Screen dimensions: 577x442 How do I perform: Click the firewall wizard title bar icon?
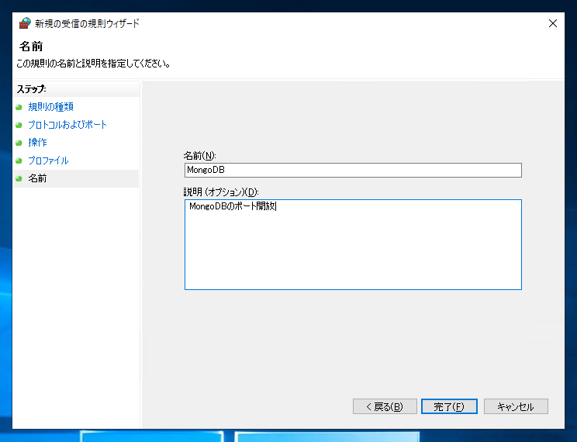(x=25, y=23)
